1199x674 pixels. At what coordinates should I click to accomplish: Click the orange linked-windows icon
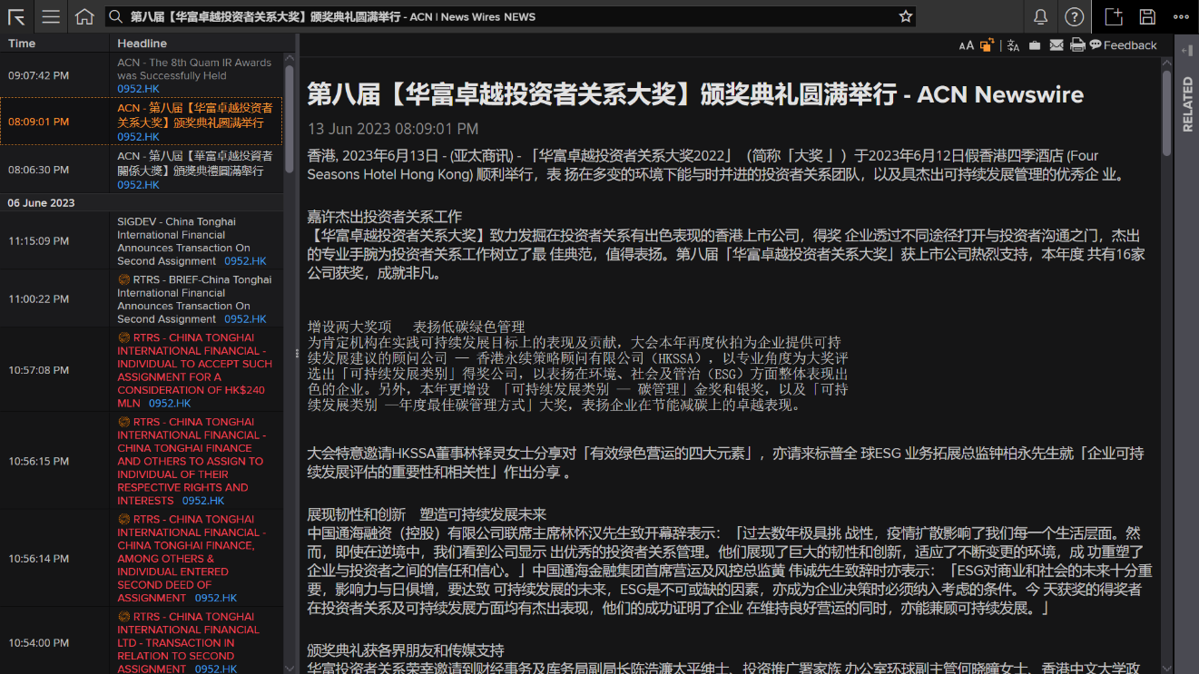click(988, 45)
